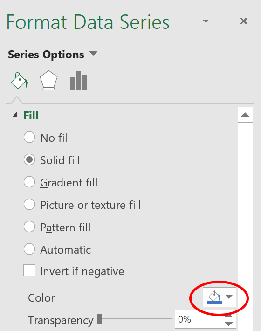261x331 pixels.
Task: Decrease transparency with the down spinner arrow
Action: point(229,324)
